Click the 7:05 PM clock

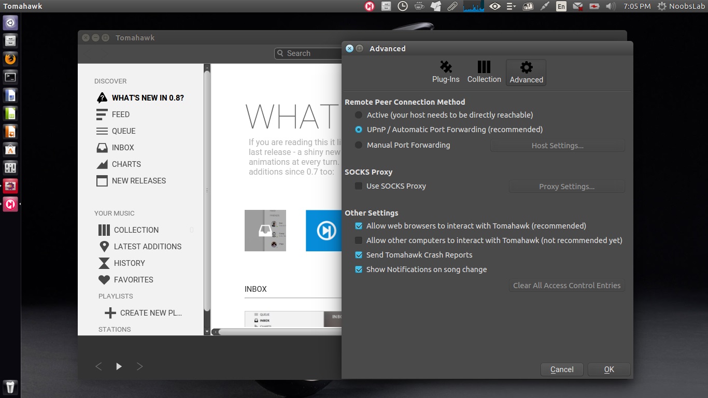[x=637, y=6]
